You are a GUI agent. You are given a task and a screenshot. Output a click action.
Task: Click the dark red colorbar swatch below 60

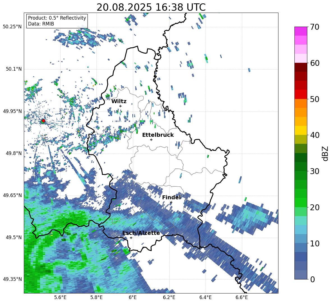click(301, 68)
